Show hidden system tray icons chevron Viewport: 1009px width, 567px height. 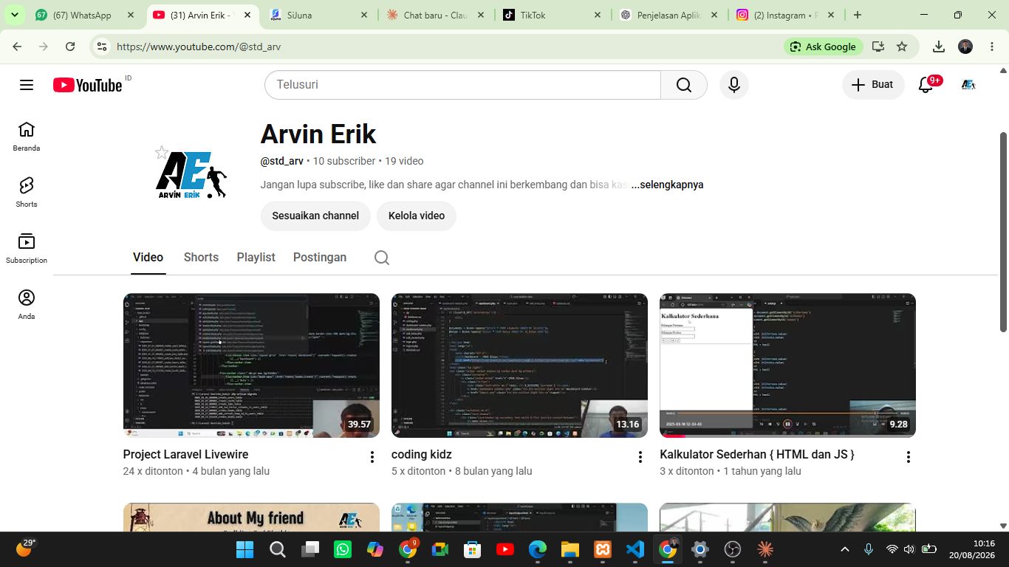click(845, 549)
